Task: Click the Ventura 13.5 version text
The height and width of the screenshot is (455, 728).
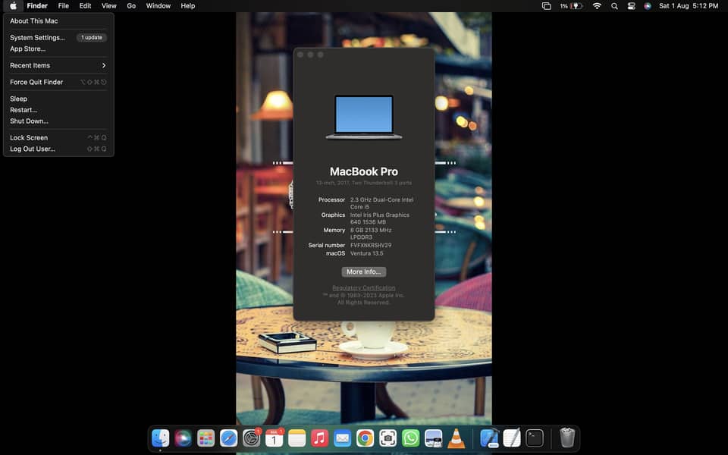Action: 367,253
